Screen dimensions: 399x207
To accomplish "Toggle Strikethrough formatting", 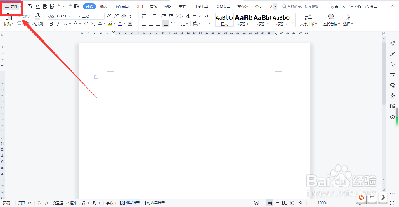I will (x=76, y=24).
